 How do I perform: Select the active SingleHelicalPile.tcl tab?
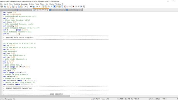pyautogui.click(x=41, y=10)
